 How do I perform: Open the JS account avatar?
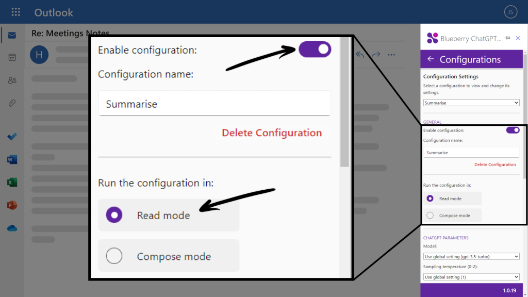point(510,12)
